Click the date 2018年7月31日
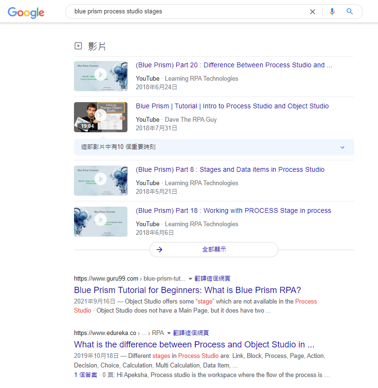 (157, 128)
